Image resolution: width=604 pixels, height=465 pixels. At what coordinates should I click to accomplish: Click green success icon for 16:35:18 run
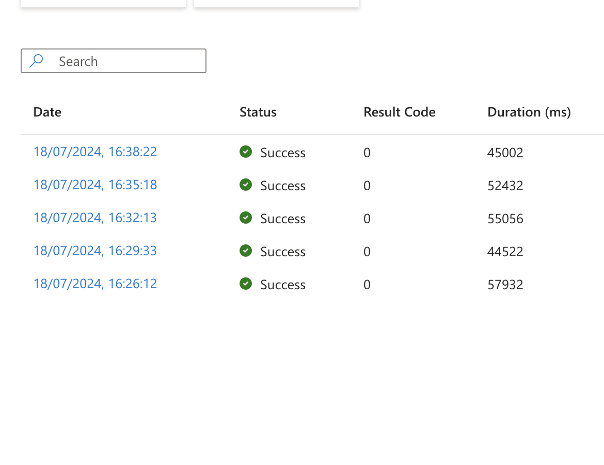246,185
